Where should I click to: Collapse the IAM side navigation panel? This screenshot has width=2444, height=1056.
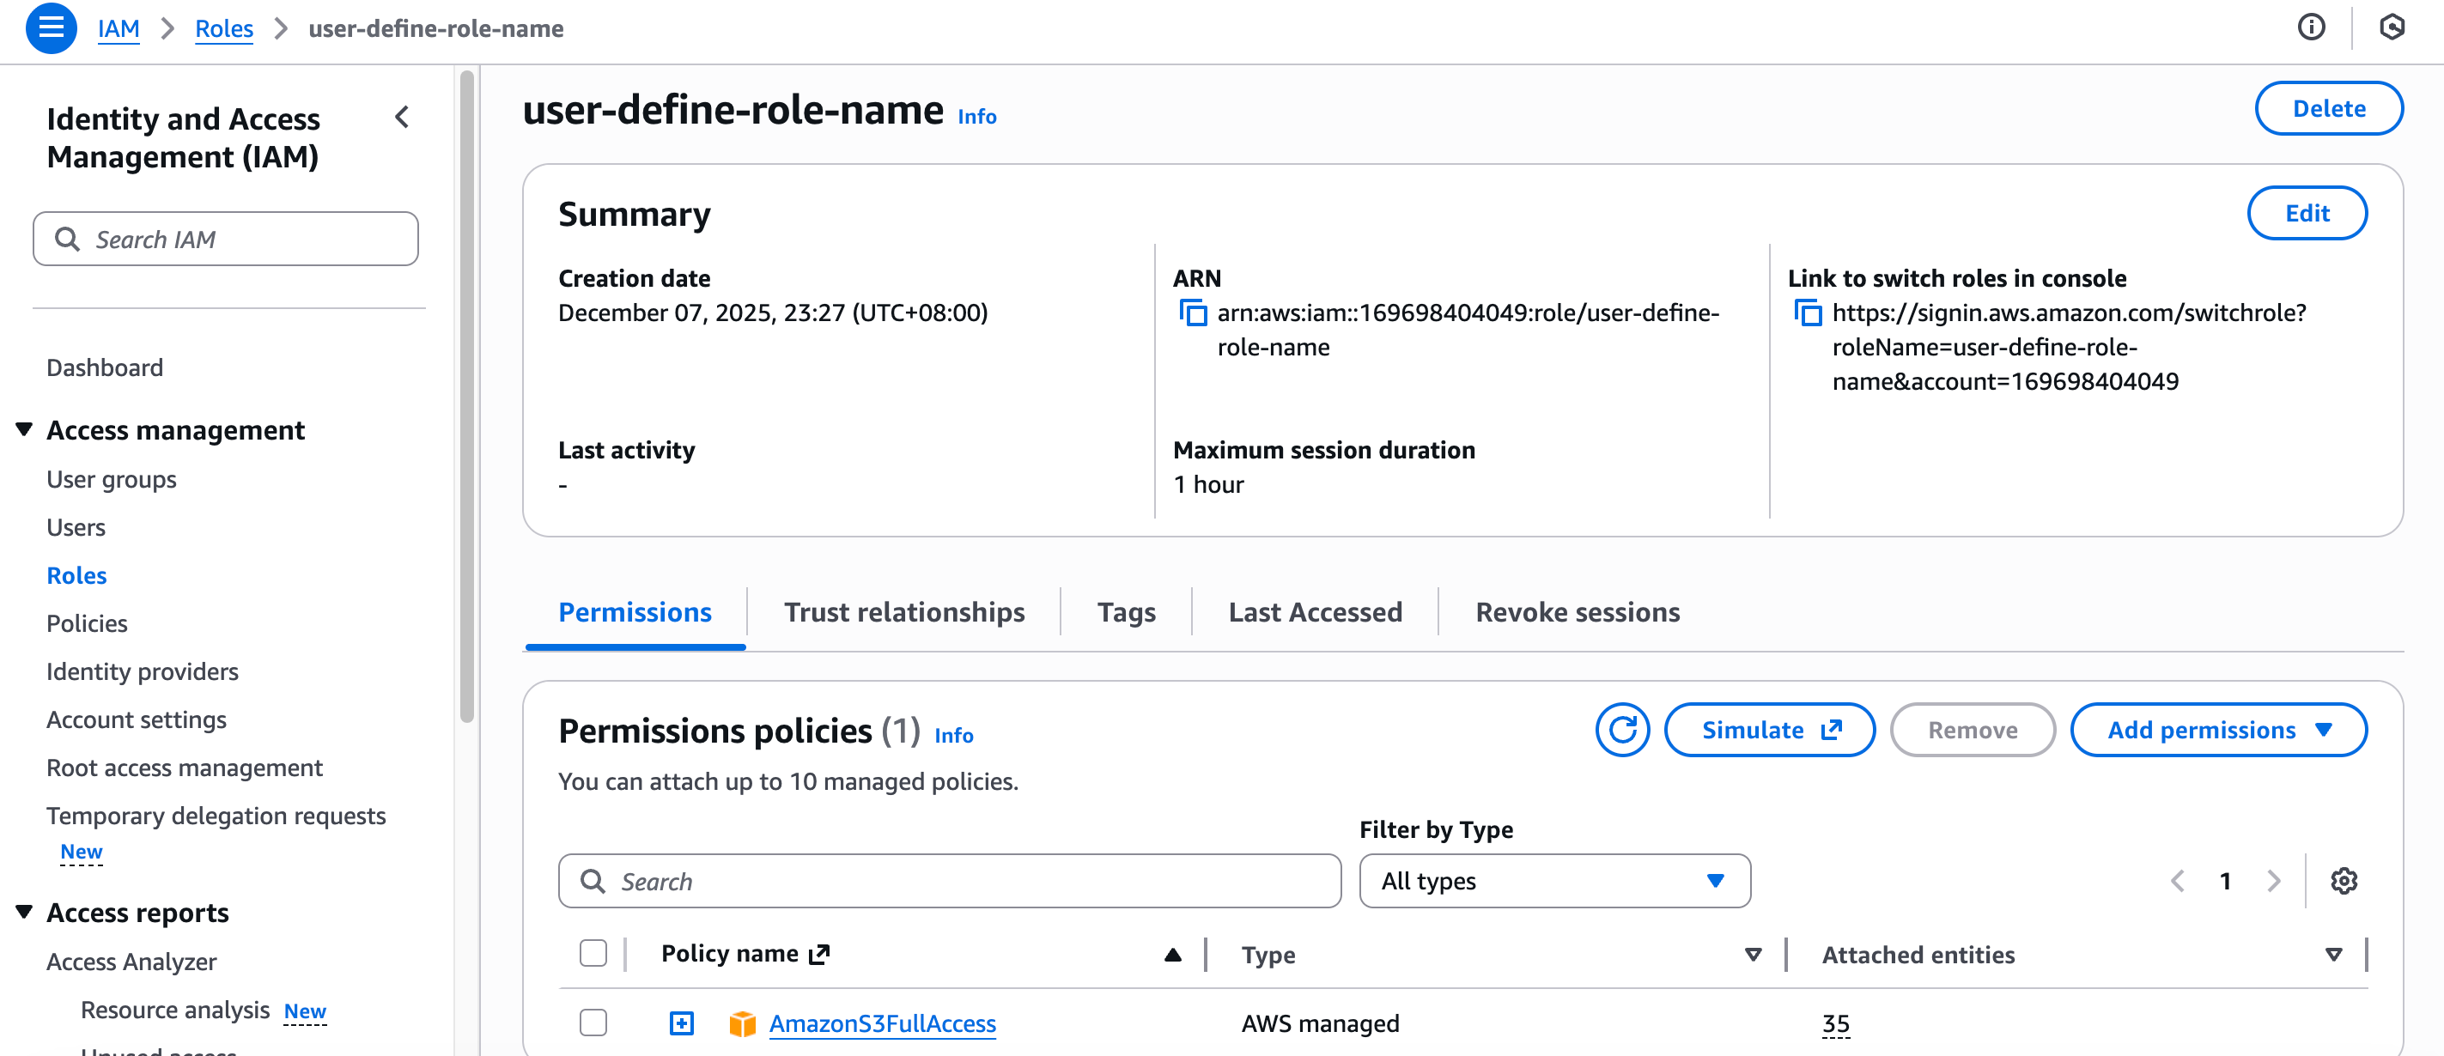[402, 118]
